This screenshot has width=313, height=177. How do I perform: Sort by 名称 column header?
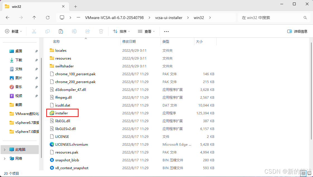(x=56, y=42)
